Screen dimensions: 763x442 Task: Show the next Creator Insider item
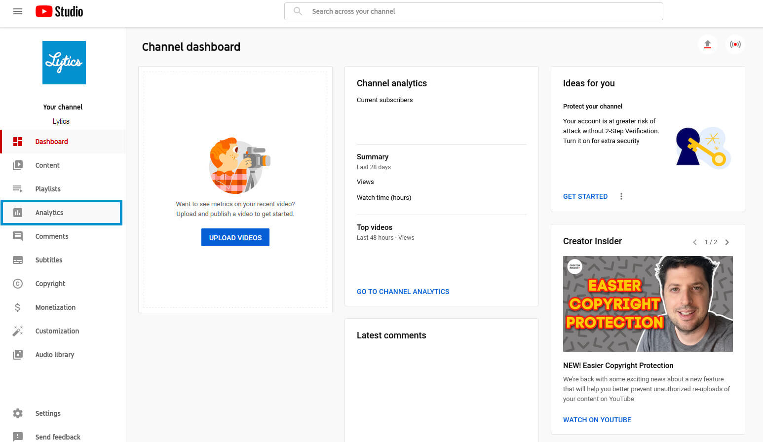pos(726,242)
